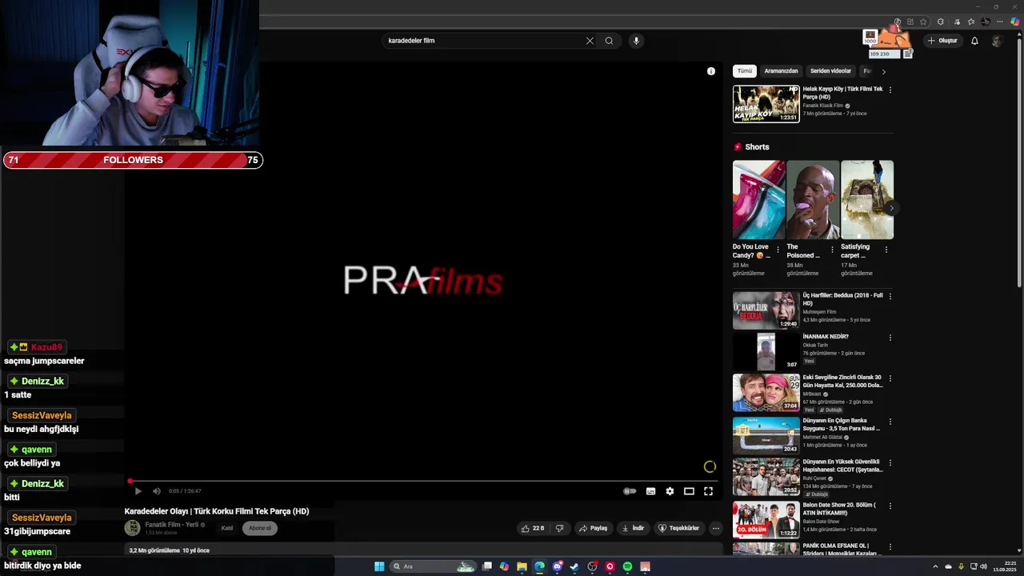The width and height of the screenshot is (1024, 576).
Task: Turn on subtitles via the captions icon
Action: 650,491
